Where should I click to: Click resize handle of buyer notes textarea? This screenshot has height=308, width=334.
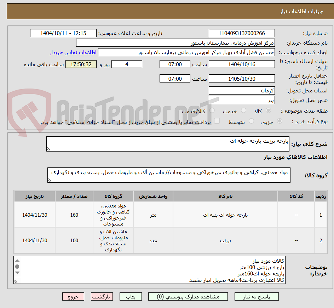16,281
